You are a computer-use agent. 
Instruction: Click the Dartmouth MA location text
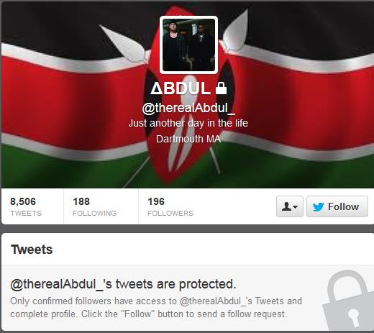[x=188, y=139]
